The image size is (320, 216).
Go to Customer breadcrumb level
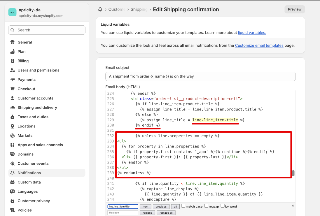(x=117, y=9)
